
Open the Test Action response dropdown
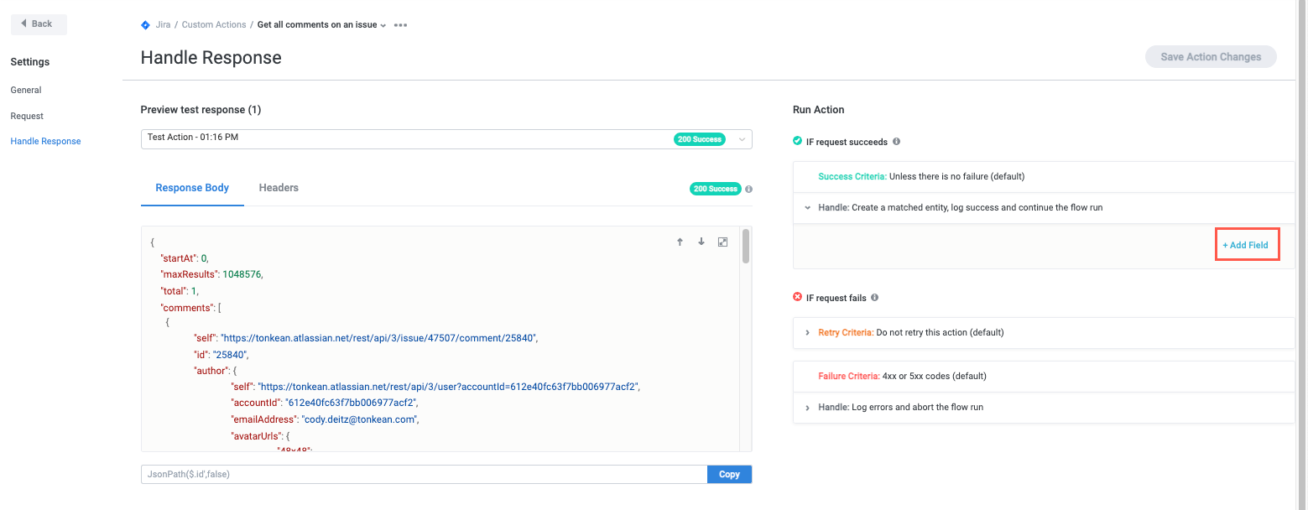tap(741, 139)
